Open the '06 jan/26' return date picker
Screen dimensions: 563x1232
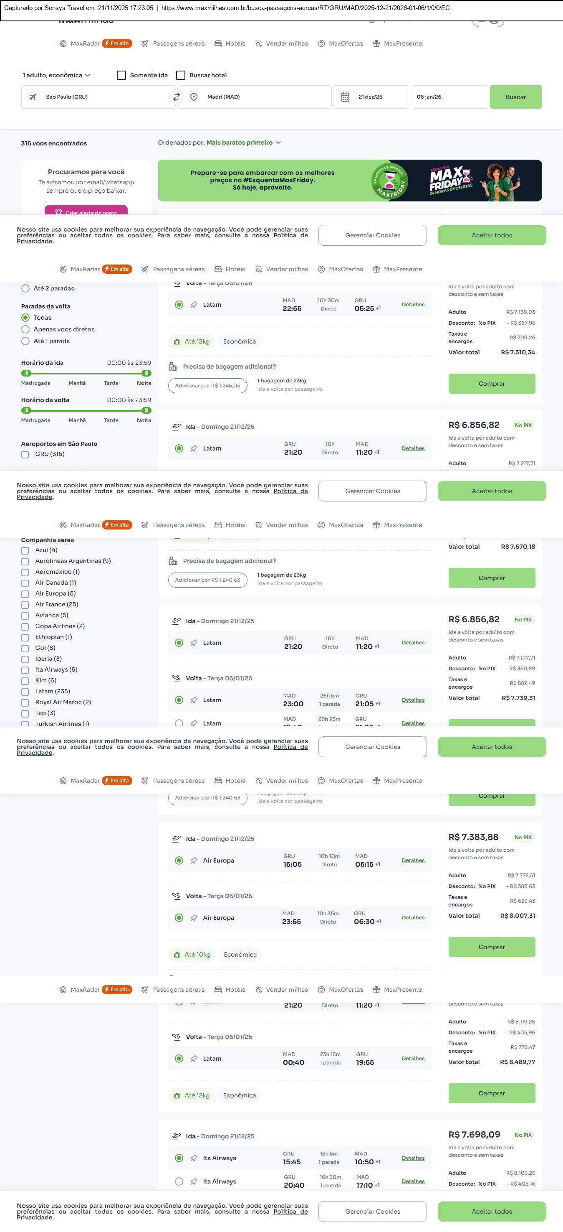(x=449, y=97)
